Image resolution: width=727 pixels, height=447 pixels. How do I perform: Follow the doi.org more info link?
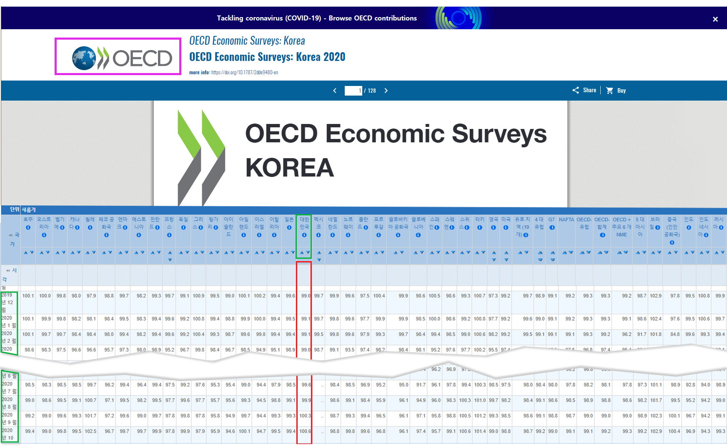(x=245, y=73)
